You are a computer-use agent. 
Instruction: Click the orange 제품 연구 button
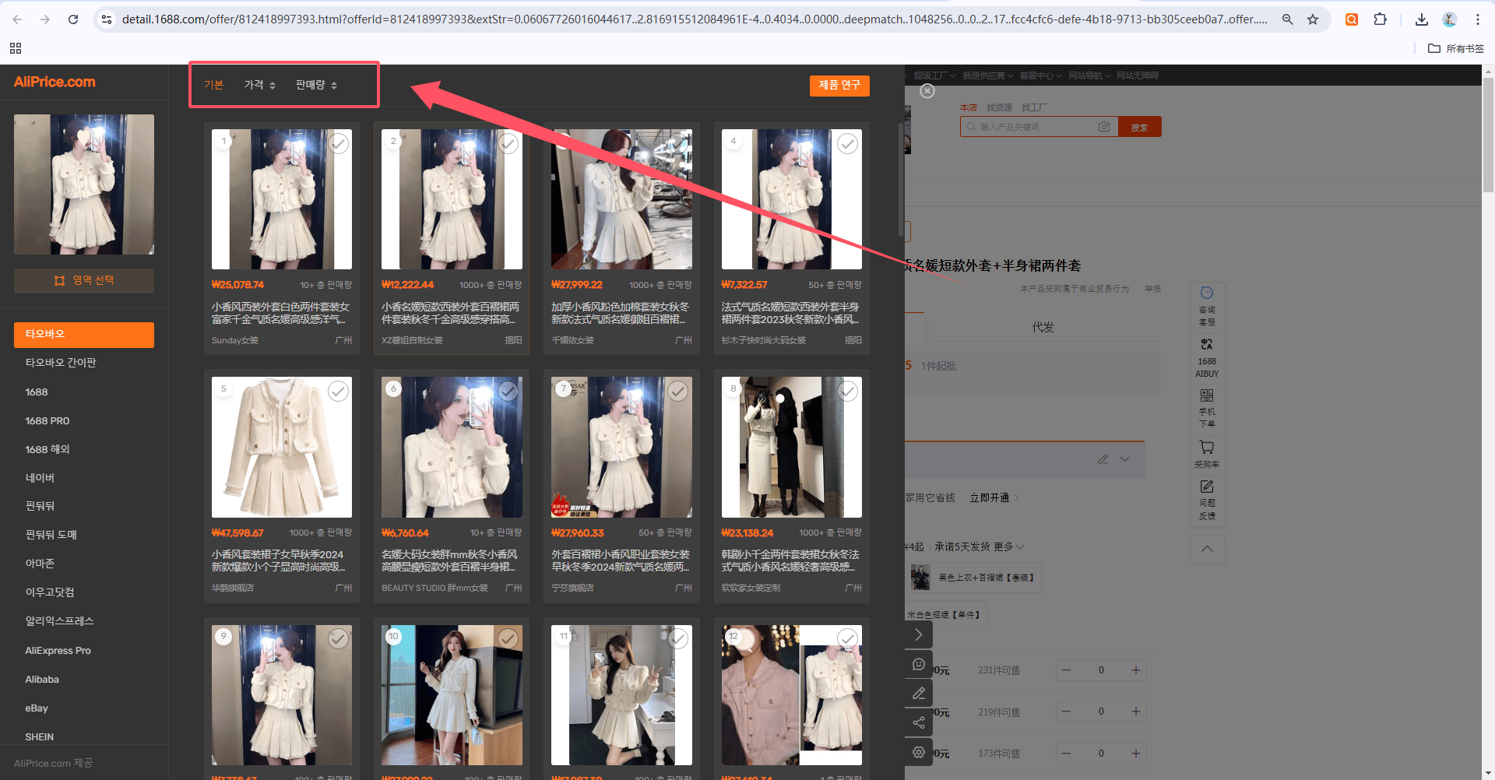(839, 85)
